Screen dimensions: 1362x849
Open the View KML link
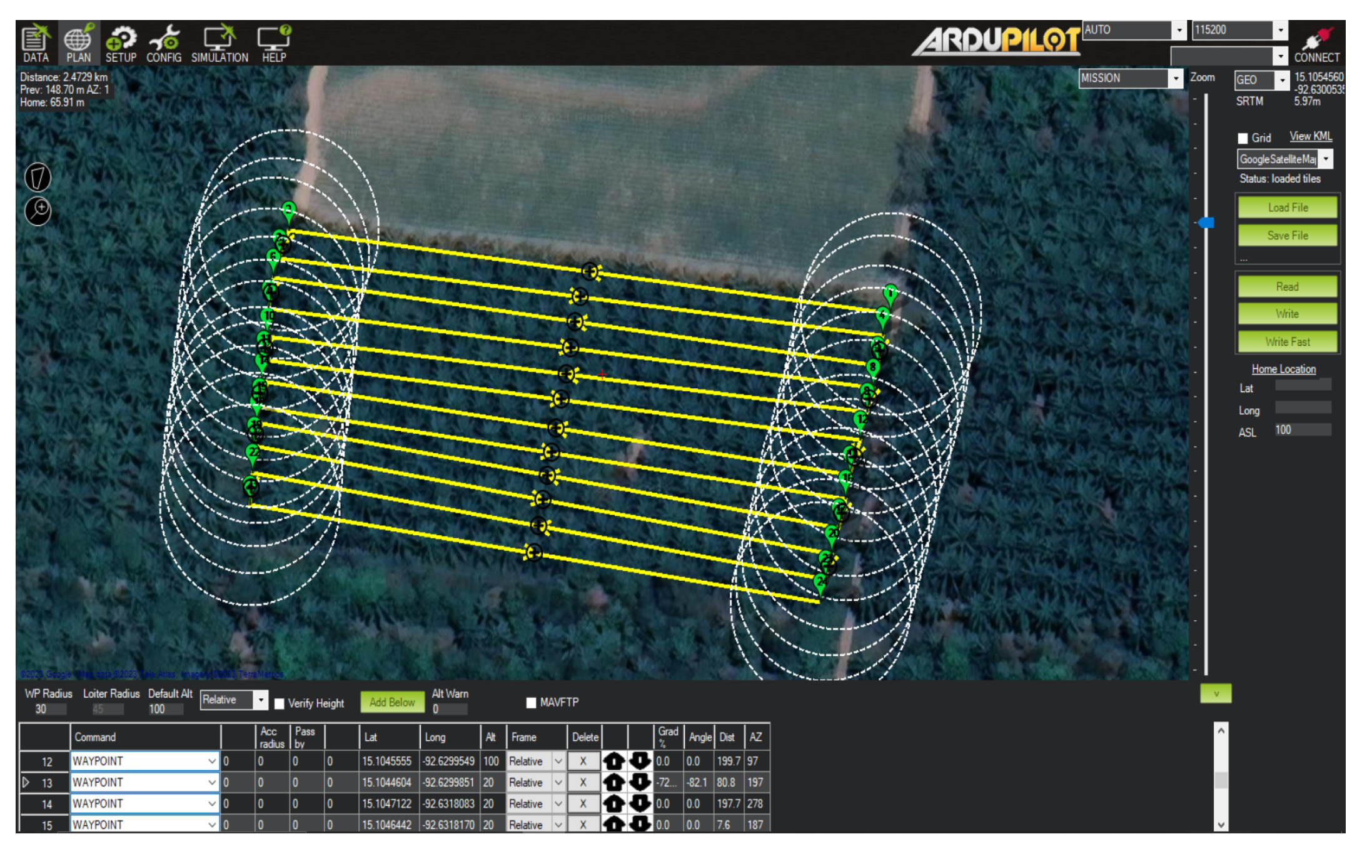click(x=1310, y=136)
